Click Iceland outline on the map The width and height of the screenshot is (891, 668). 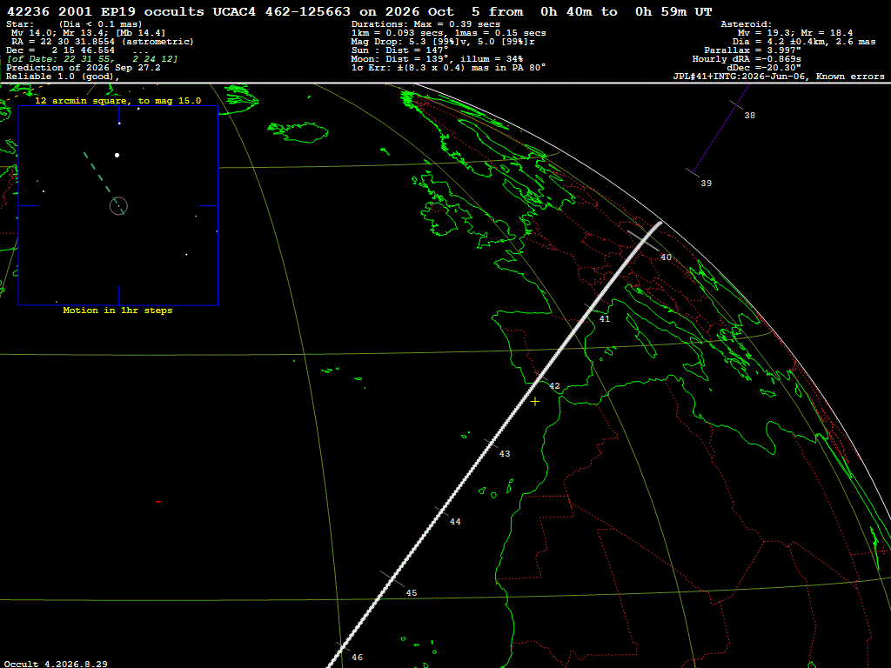299,132
